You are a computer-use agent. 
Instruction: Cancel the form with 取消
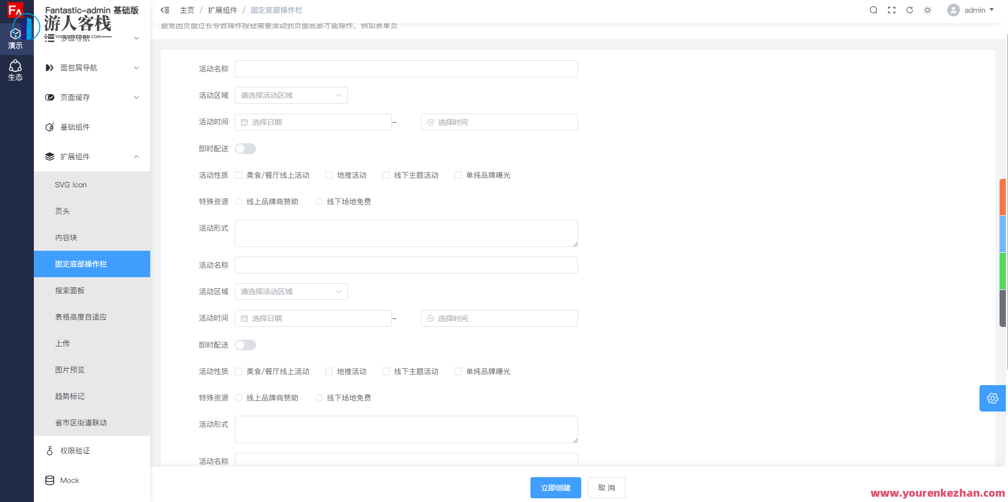coord(606,488)
